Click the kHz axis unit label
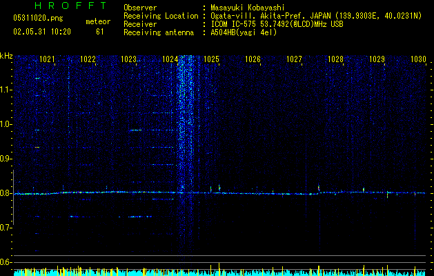434x276 pixels. click(x=6, y=56)
